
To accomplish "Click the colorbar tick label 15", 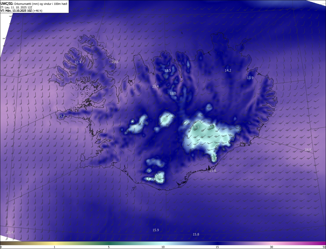I will tap(217, 247).
